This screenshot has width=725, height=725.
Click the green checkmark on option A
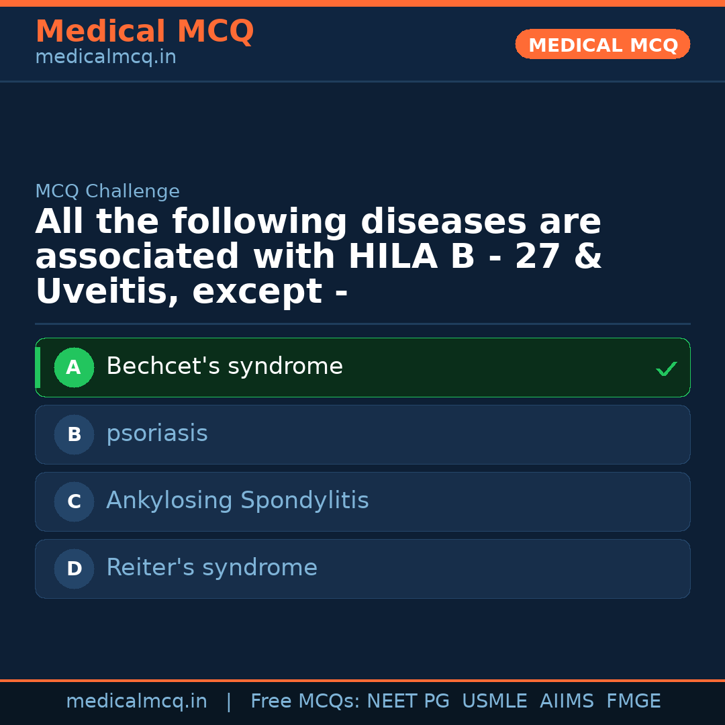(x=666, y=369)
